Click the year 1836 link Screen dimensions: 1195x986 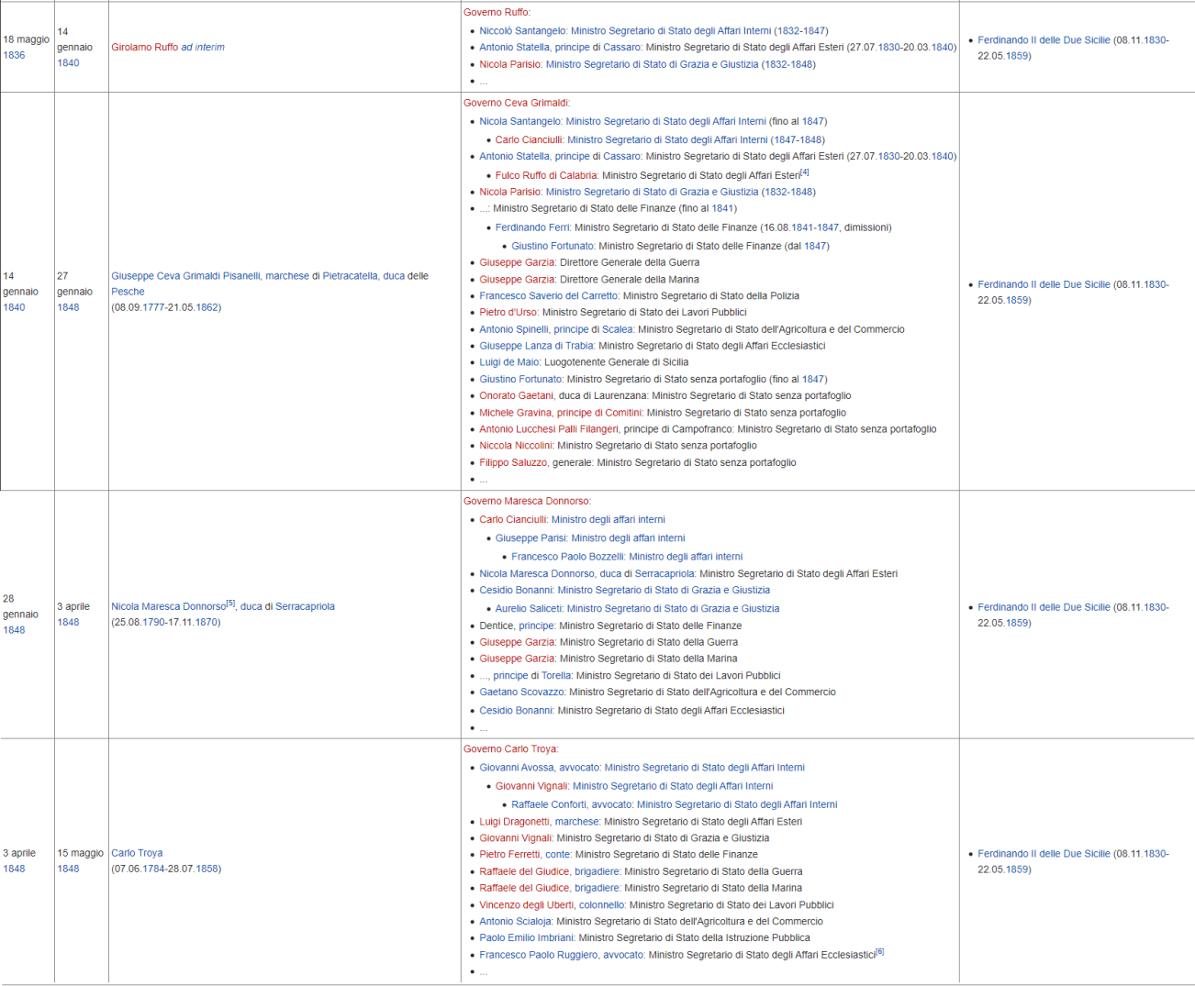pyautogui.click(x=14, y=55)
